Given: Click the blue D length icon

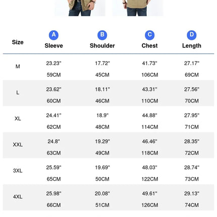Looking at the screenshot, I should click(x=192, y=35).
